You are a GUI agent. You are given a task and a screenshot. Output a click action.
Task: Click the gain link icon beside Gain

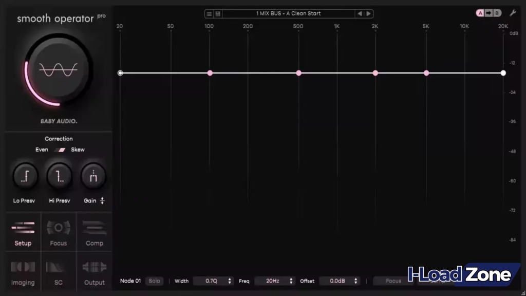(x=102, y=201)
